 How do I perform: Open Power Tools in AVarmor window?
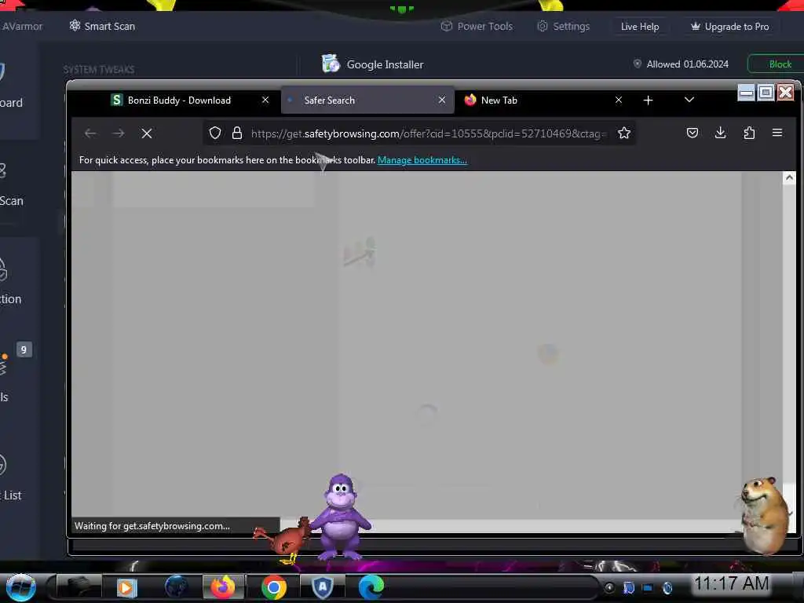pos(477,26)
